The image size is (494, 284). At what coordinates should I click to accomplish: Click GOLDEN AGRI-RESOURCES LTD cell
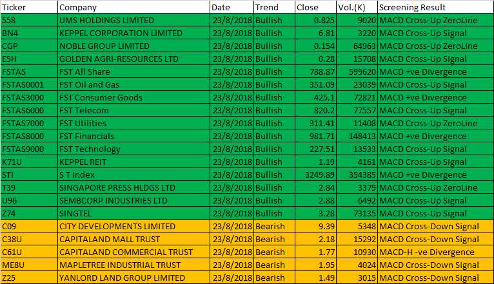134,59
